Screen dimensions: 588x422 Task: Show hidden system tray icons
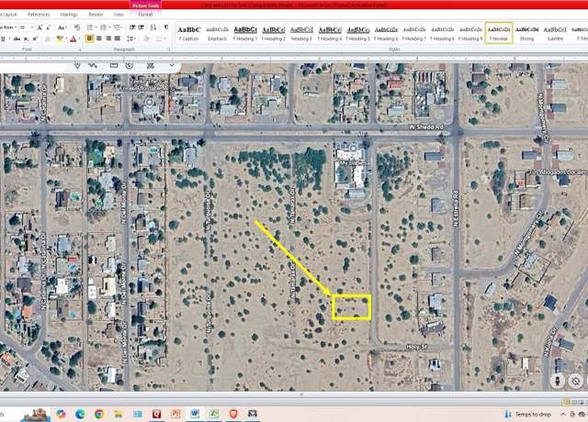pyautogui.click(x=562, y=414)
